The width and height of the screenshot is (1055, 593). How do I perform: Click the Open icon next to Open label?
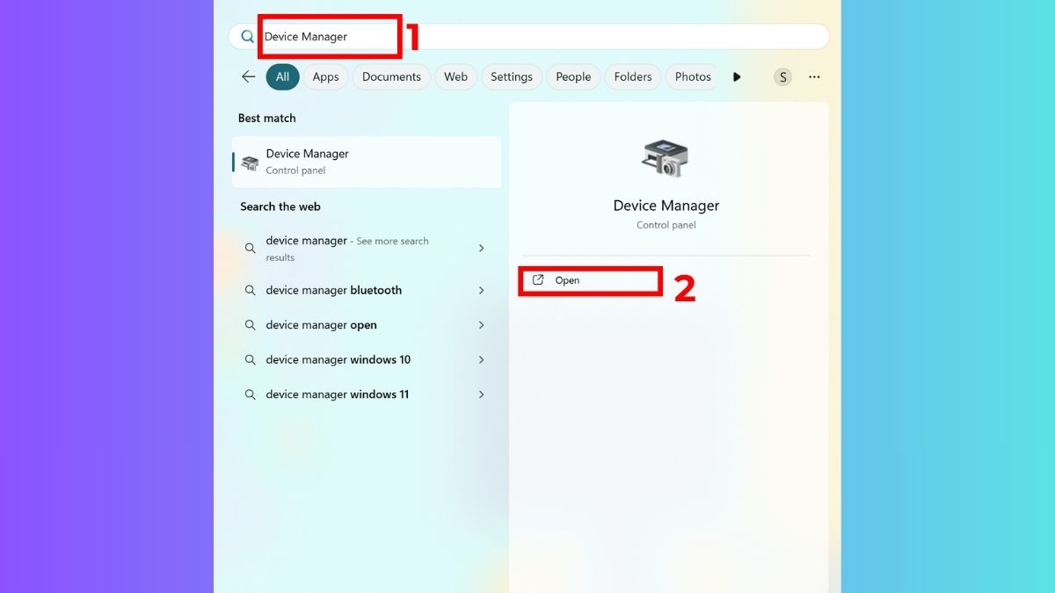coord(539,279)
